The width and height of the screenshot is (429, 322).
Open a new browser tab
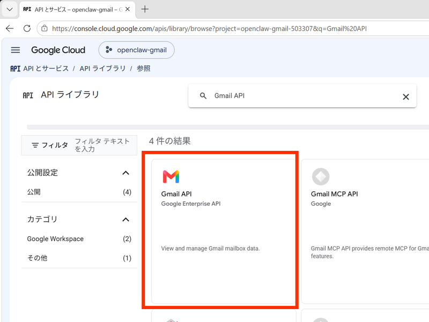pyautogui.click(x=145, y=9)
